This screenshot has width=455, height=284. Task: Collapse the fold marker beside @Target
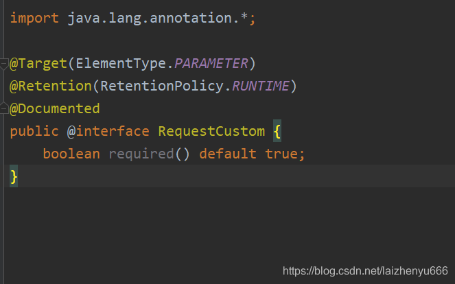point(3,64)
